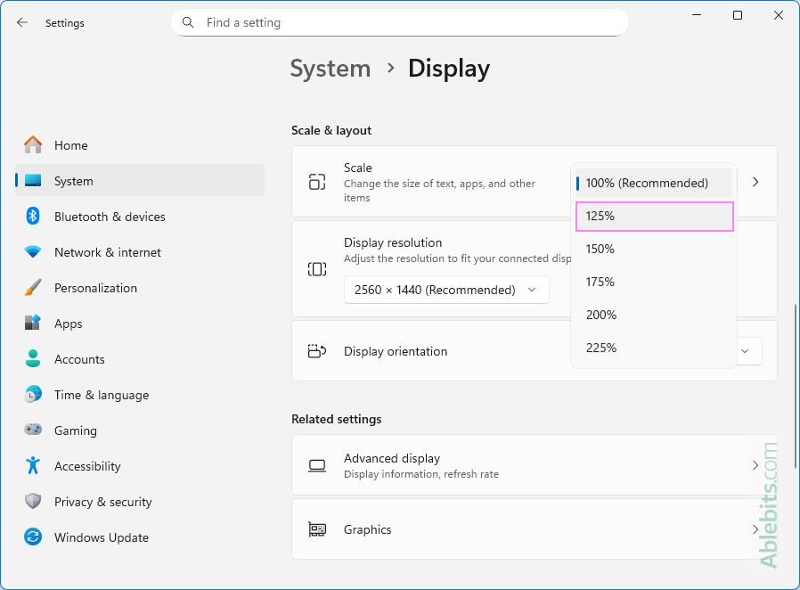This screenshot has width=800, height=590.
Task: Open Apps settings page
Action: [140, 324]
